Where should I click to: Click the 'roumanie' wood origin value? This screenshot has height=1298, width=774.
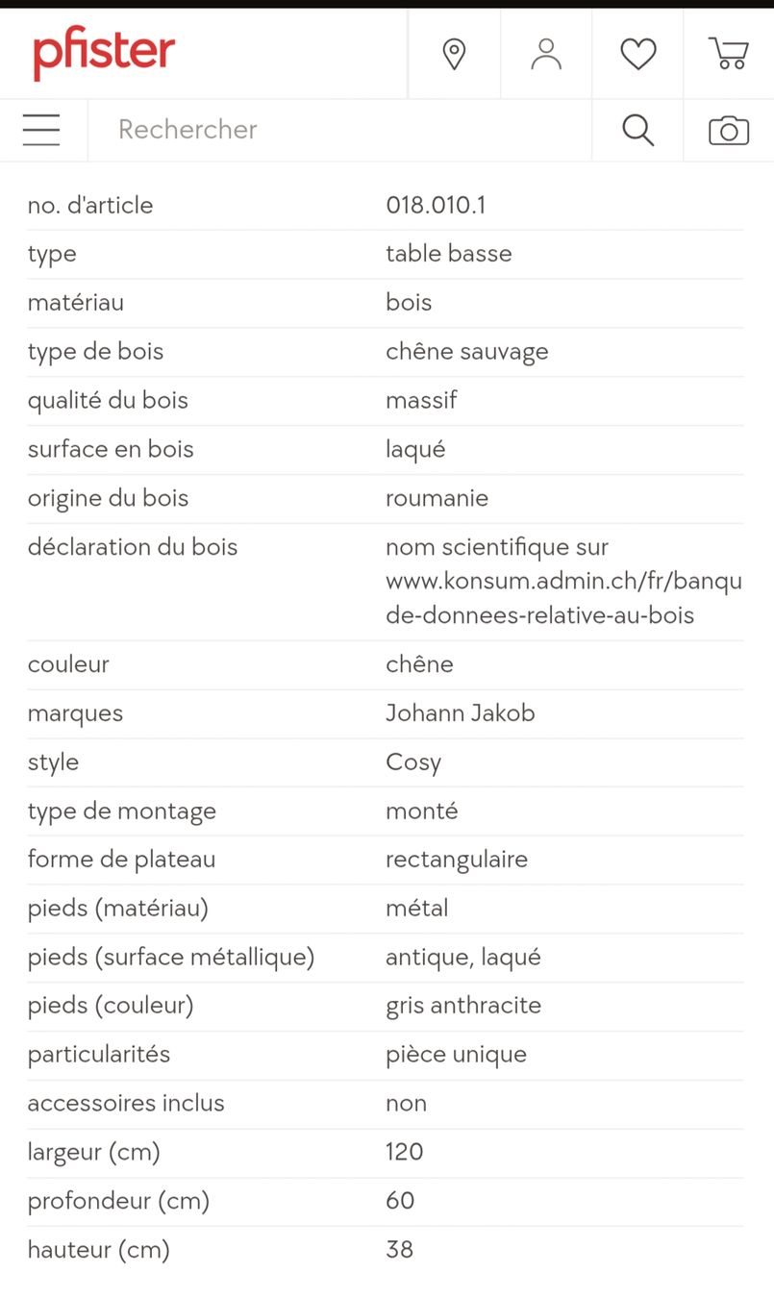pos(437,498)
